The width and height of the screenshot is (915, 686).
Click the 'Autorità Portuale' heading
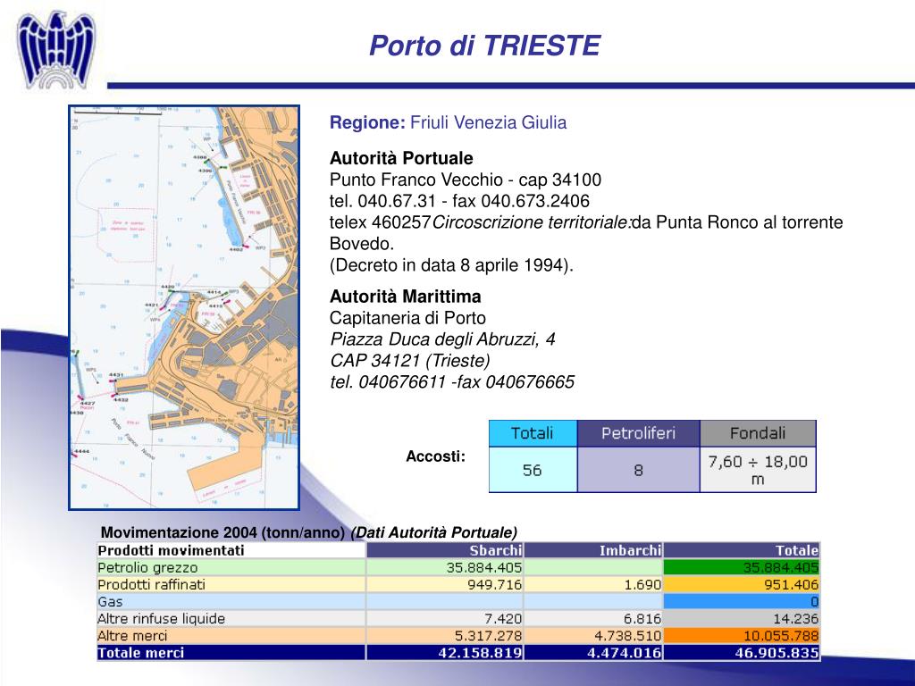(x=401, y=158)
